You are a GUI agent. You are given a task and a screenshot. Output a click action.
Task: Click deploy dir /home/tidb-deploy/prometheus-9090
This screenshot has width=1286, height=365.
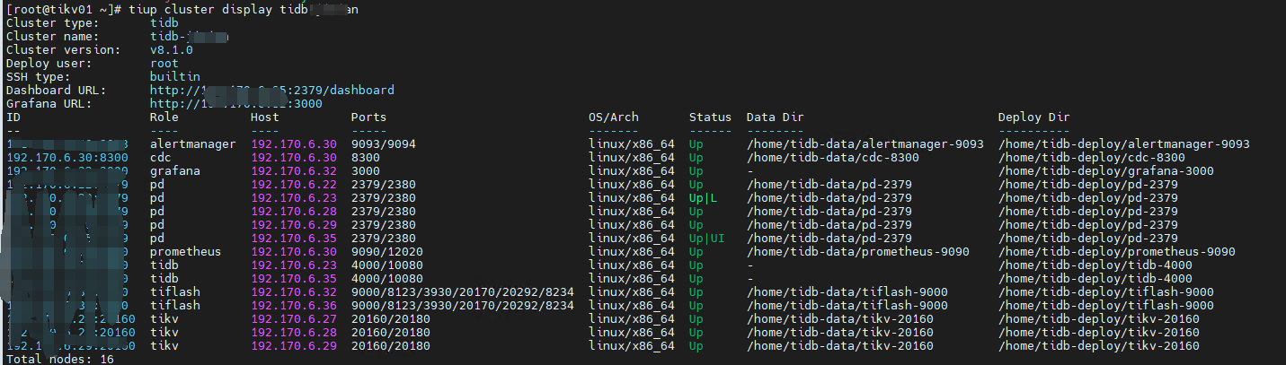(1116, 252)
